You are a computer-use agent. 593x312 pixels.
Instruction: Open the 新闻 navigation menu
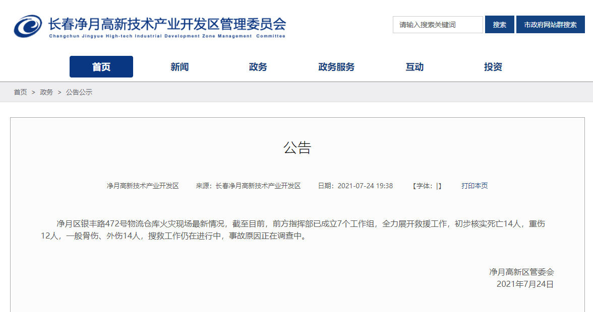click(x=180, y=67)
